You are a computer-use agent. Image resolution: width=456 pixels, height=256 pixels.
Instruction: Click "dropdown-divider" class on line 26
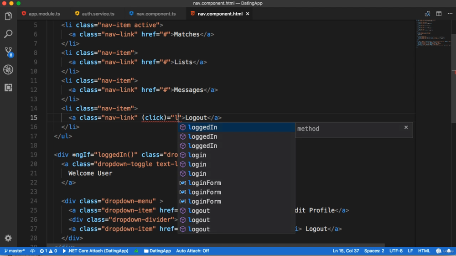point(141,219)
